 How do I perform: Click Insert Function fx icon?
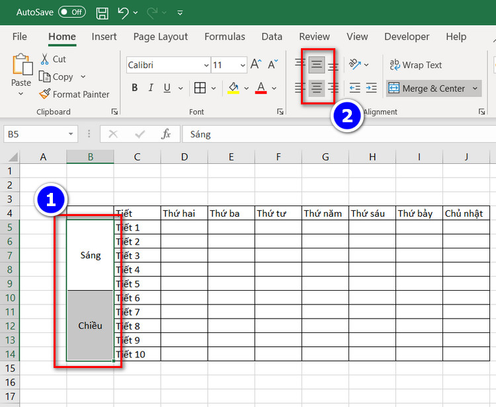coord(166,134)
